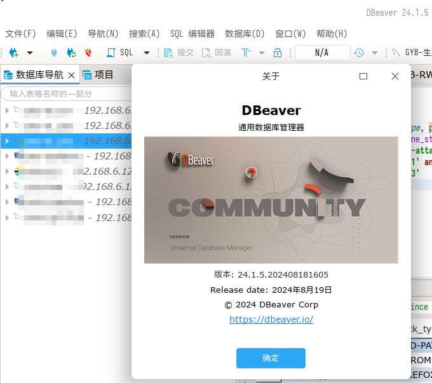This screenshot has height=383, width=432.
Task: Expand the first connection in navigator tree
Action: tap(7, 111)
